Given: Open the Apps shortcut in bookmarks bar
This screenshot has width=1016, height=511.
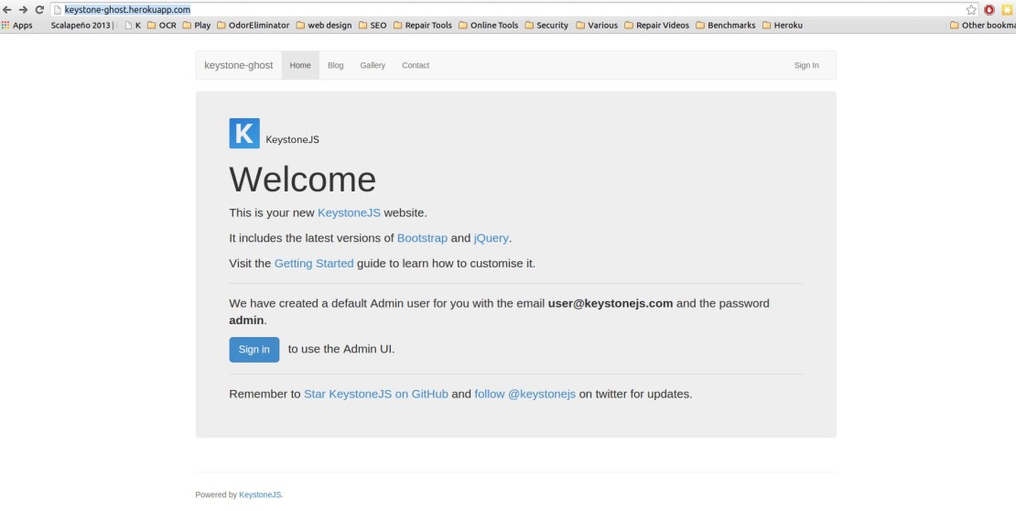Looking at the screenshot, I should [16, 26].
